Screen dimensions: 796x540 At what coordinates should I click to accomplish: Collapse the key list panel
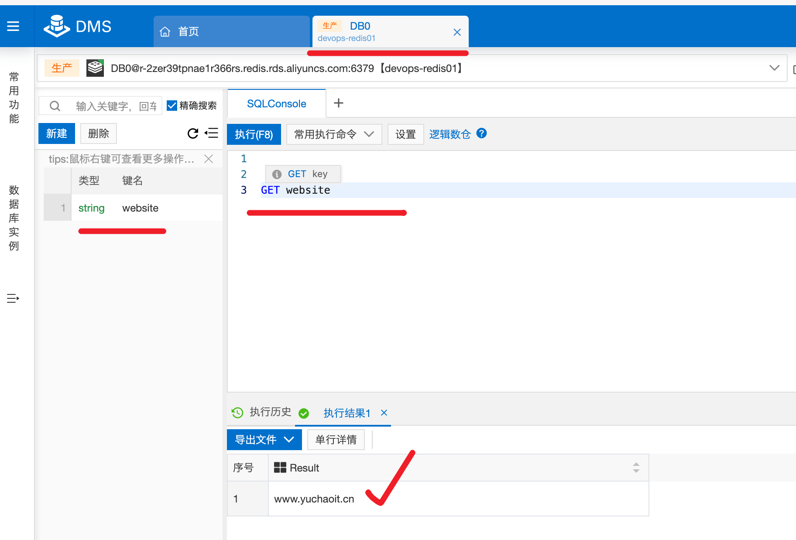pos(212,133)
